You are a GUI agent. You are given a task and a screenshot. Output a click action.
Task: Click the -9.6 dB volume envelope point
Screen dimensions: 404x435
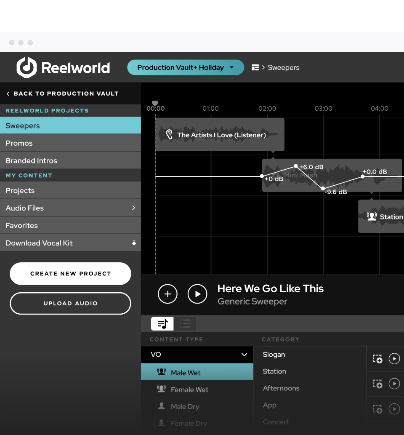pyautogui.click(x=323, y=189)
